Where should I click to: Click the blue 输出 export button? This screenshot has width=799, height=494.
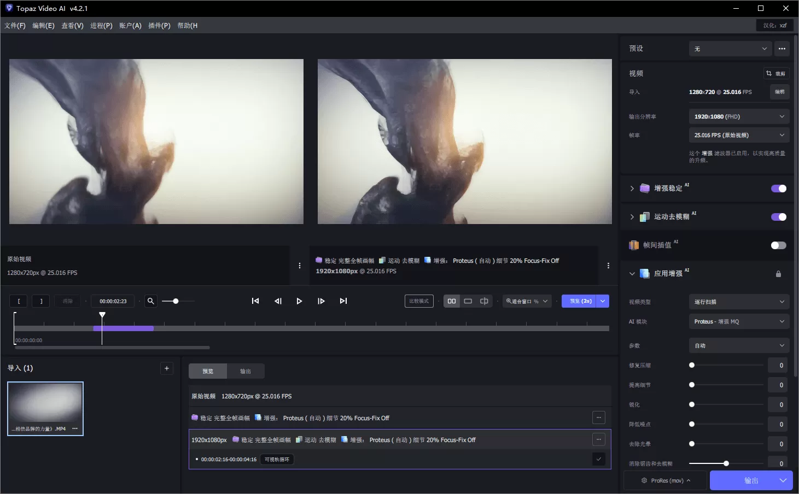[750, 480]
